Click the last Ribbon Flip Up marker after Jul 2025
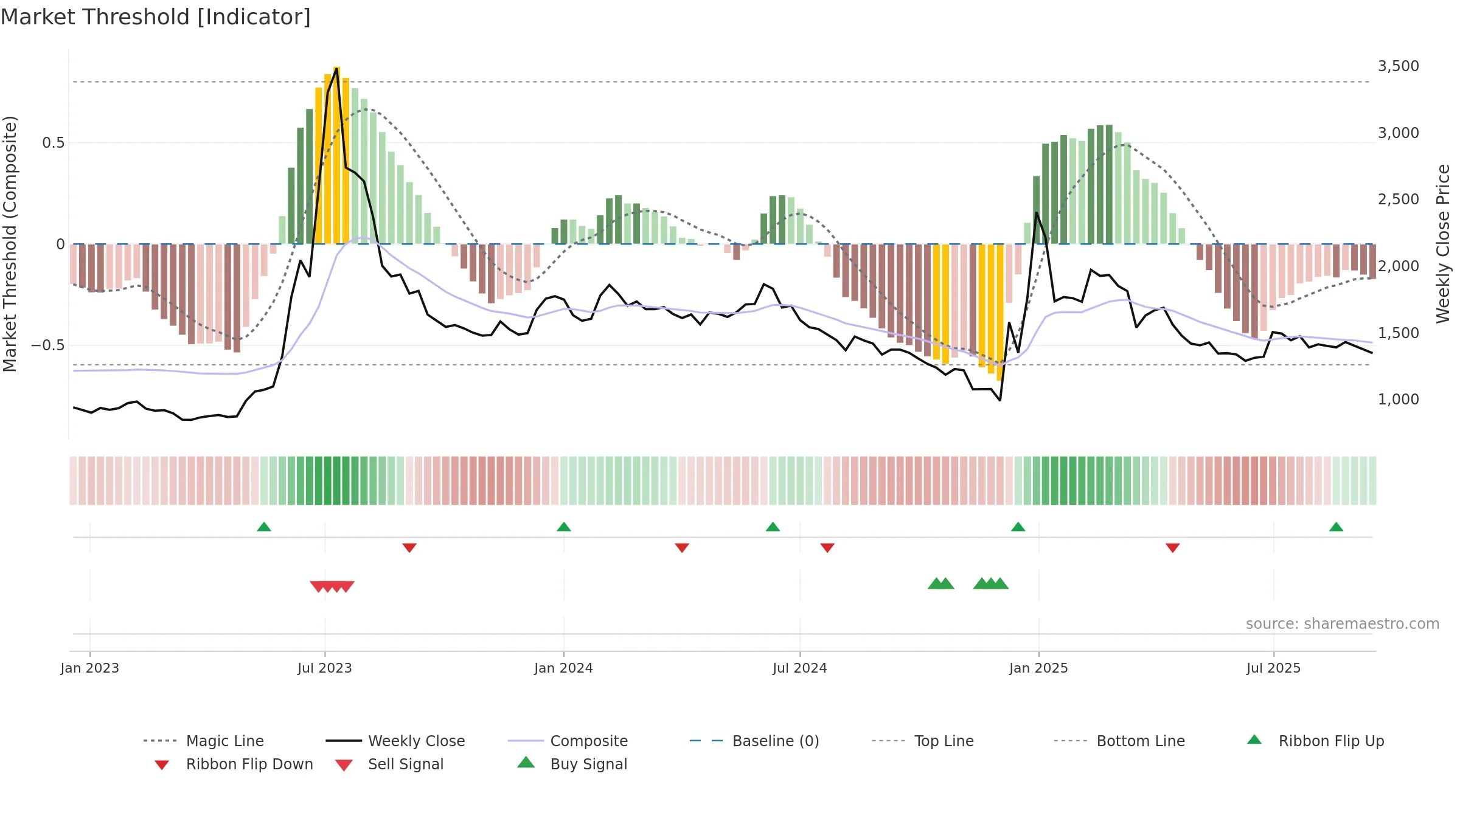Image resolution: width=1460 pixels, height=821 pixels. 1337,527
